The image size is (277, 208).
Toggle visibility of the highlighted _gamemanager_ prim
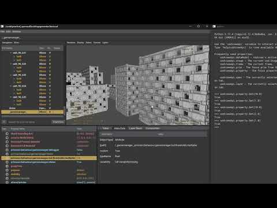coord(50,112)
